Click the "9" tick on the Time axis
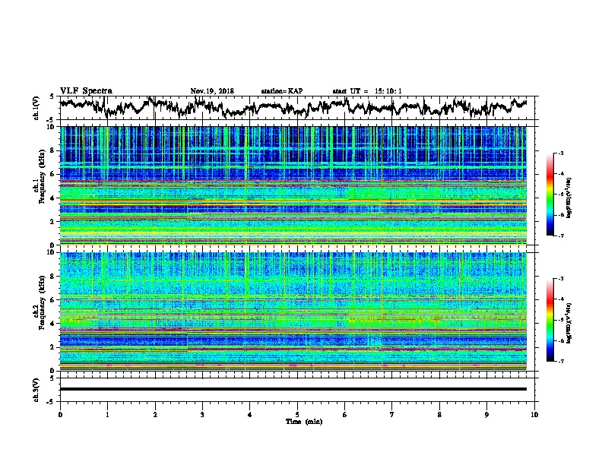This screenshot has width=602, height=465. tap(486, 415)
